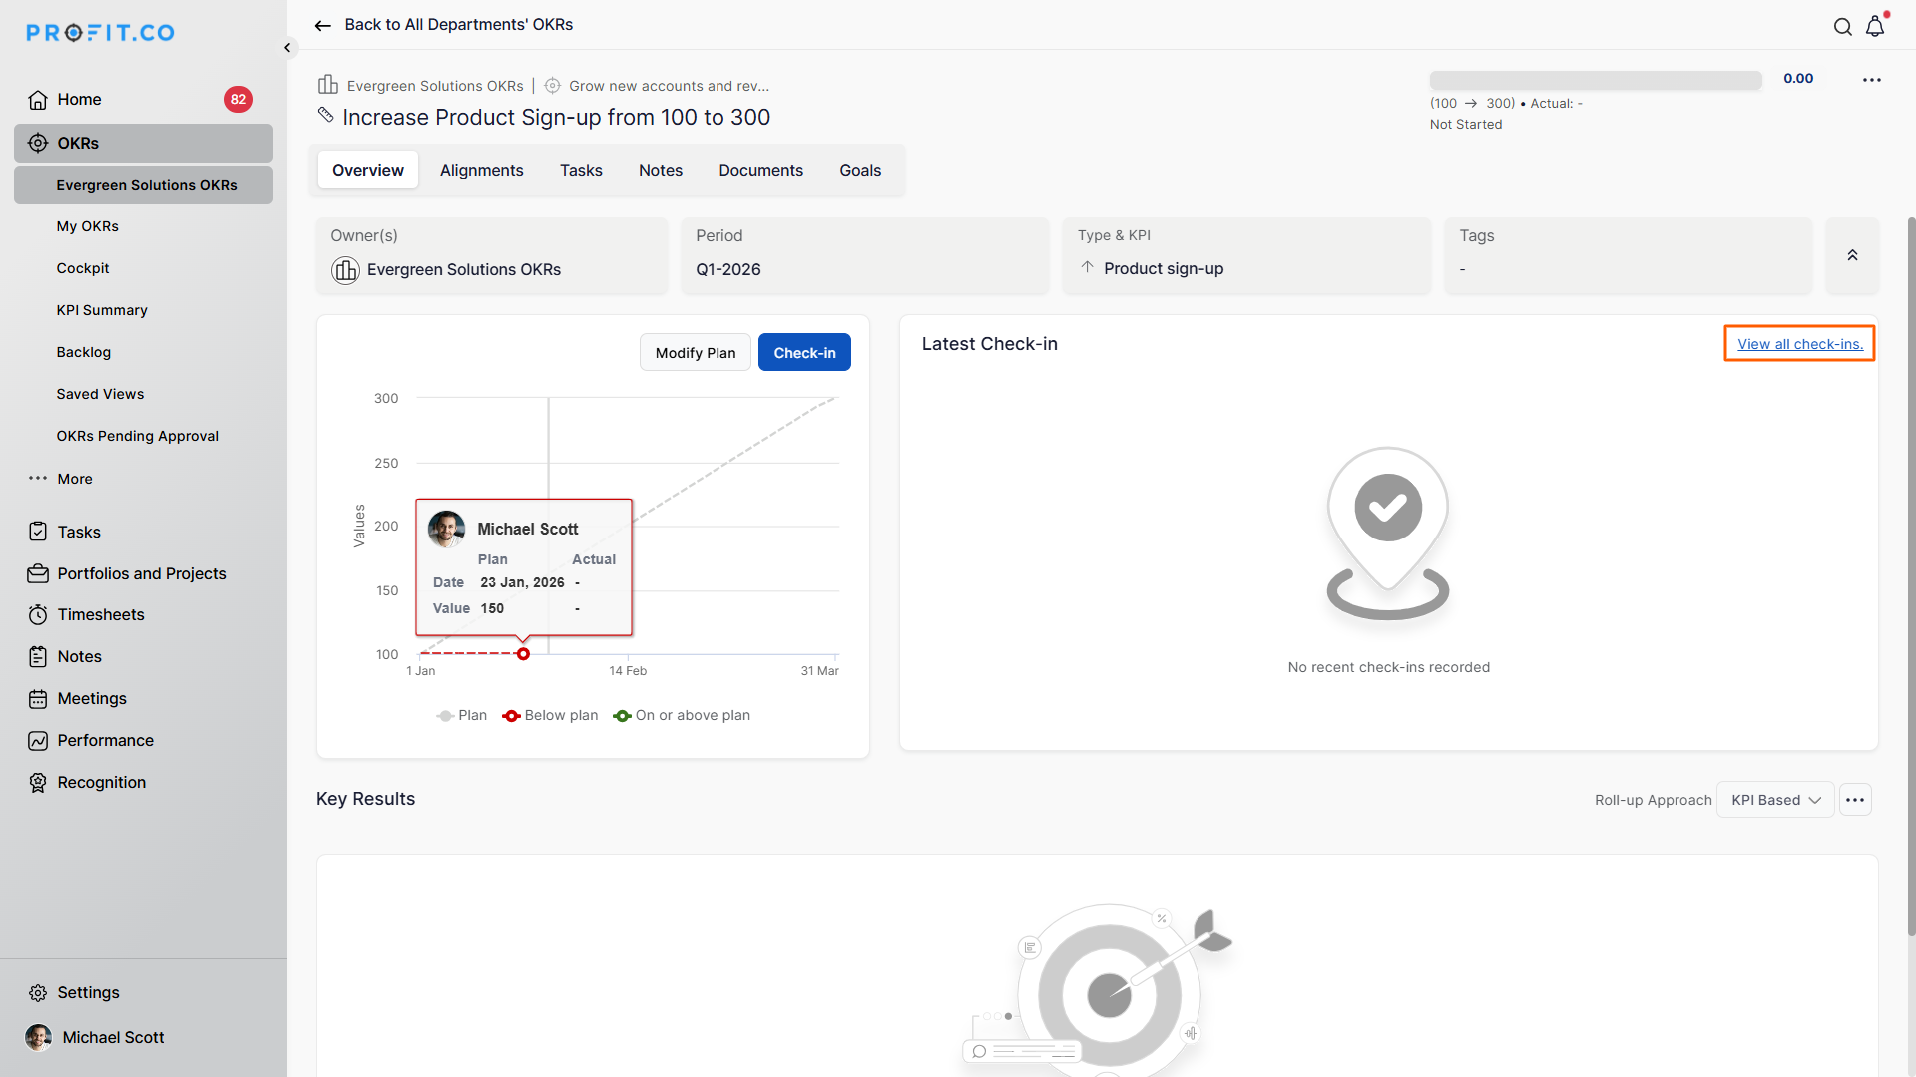Open the notifications bell
The width and height of the screenshot is (1916, 1077).
[1875, 27]
